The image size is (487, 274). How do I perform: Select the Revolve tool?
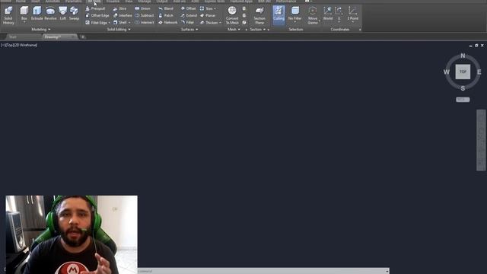click(50, 13)
